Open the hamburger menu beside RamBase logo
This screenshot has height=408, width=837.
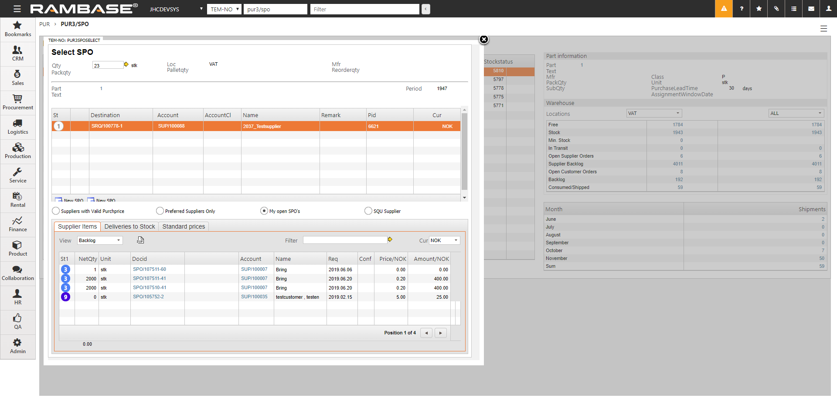click(x=17, y=9)
